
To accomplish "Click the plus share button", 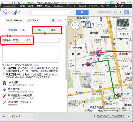I will (x=120, y=12).
